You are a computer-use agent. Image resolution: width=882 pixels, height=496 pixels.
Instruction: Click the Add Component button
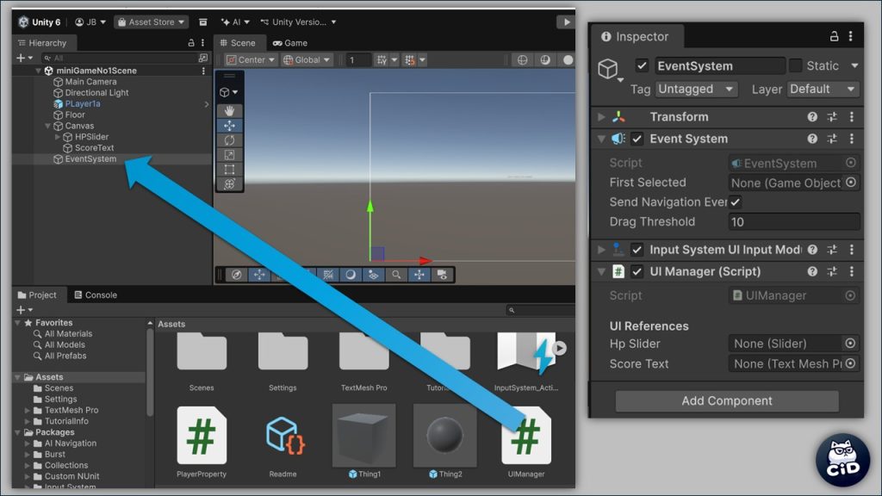tap(727, 401)
